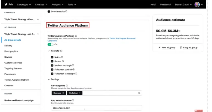Open Twitter Ads Program Terms and Conditions link

122,39
